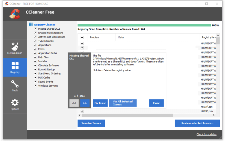Open the Custom Clean section

15,48
